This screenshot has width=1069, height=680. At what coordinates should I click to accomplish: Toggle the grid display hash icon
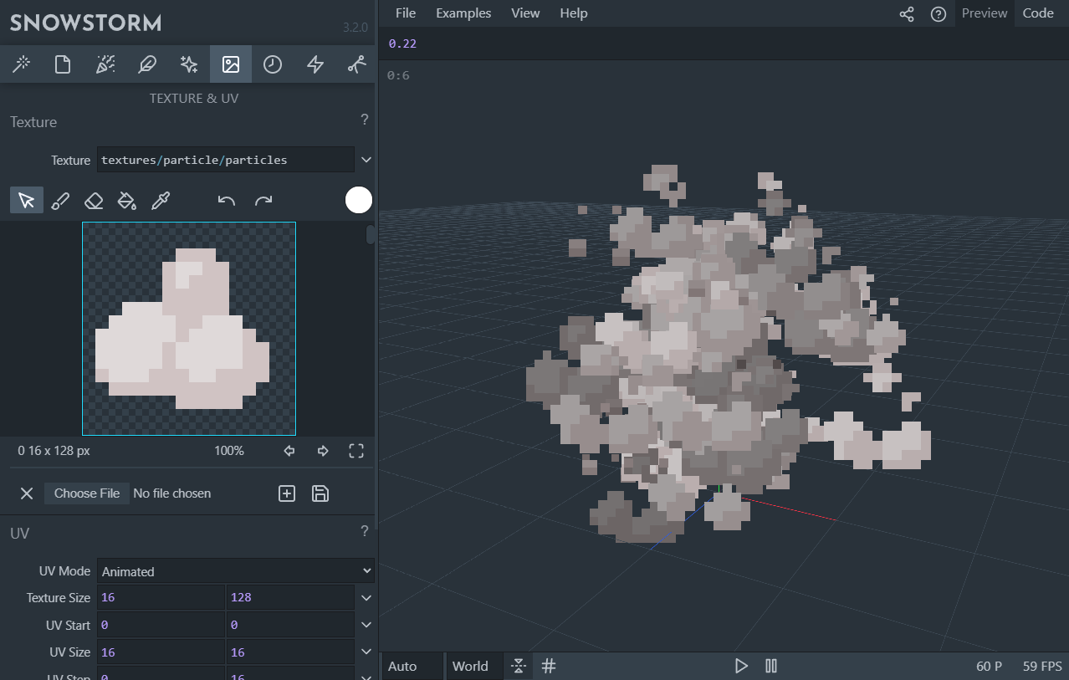point(549,666)
